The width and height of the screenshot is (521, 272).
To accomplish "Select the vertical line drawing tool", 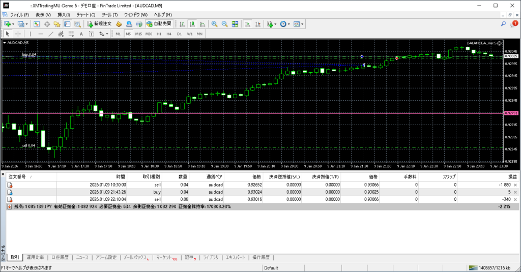I will pyautogui.click(x=30, y=34).
